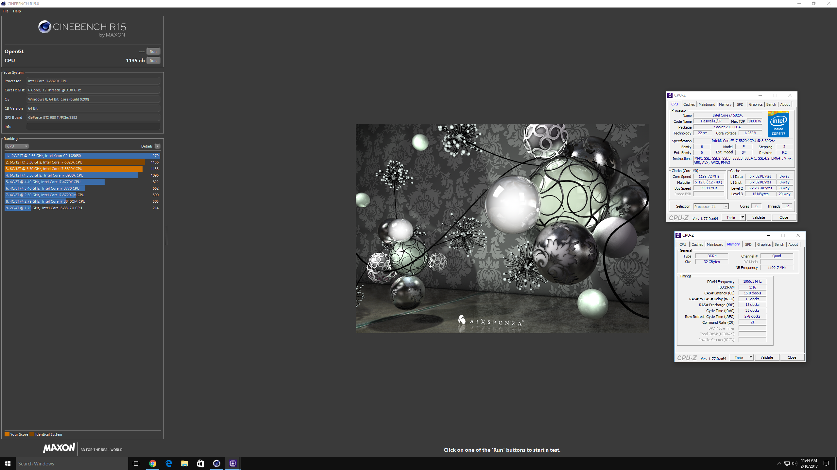Switch to Cinebench taskbar icon
Screen dimensions: 837x470
(x=216, y=463)
